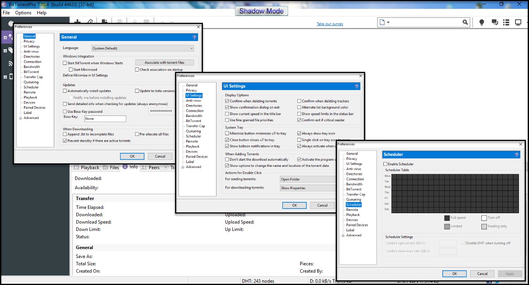This screenshot has width=529, height=285.
Task: Enable Start BitTorrent when Windows Starts
Action: (x=65, y=63)
